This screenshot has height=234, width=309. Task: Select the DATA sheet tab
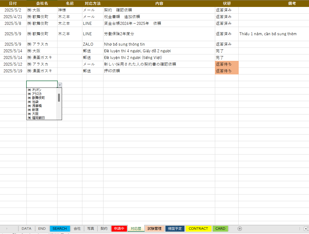(x=26, y=229)
